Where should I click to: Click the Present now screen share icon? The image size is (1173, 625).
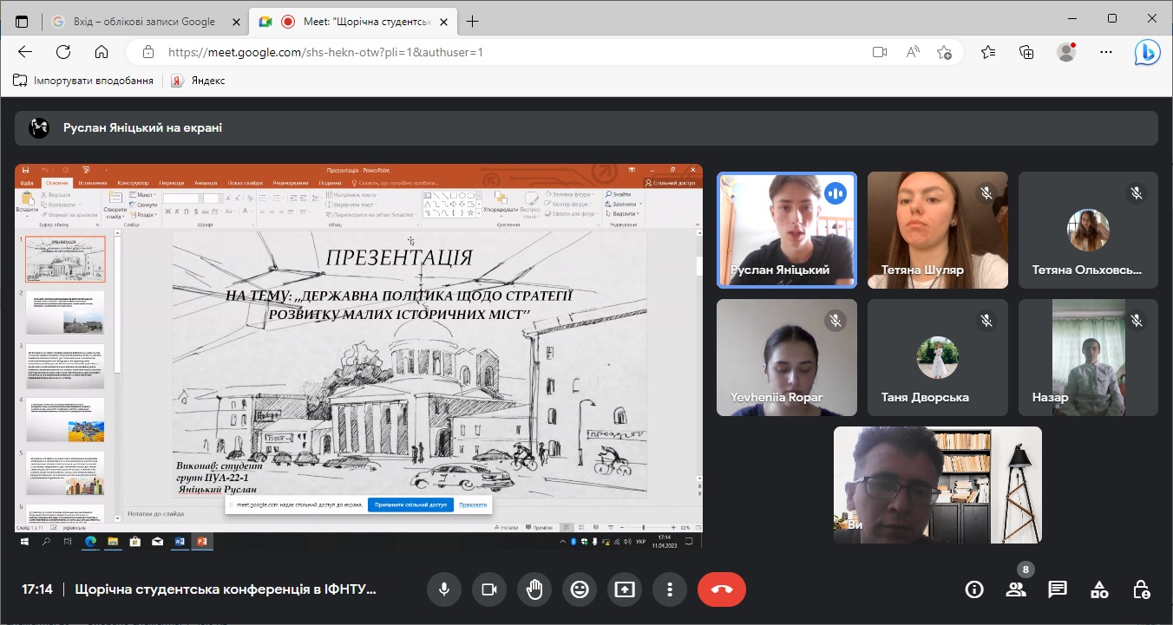[625, 589]
